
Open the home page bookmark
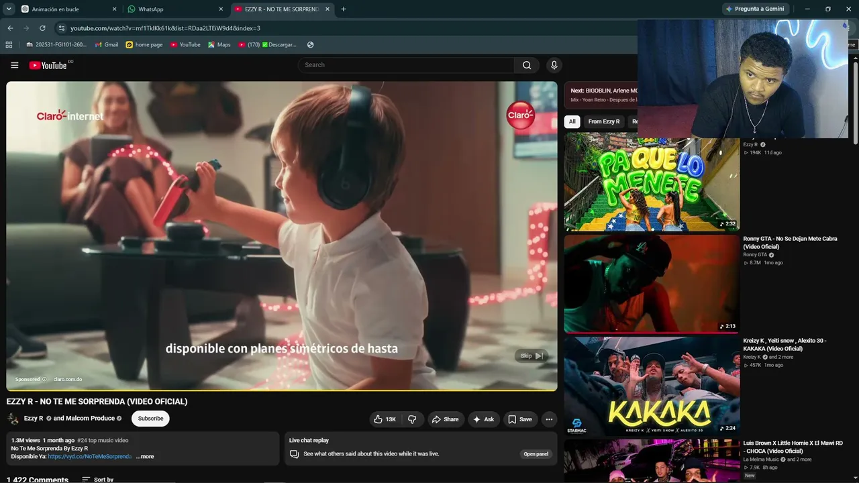click(144, 45)
